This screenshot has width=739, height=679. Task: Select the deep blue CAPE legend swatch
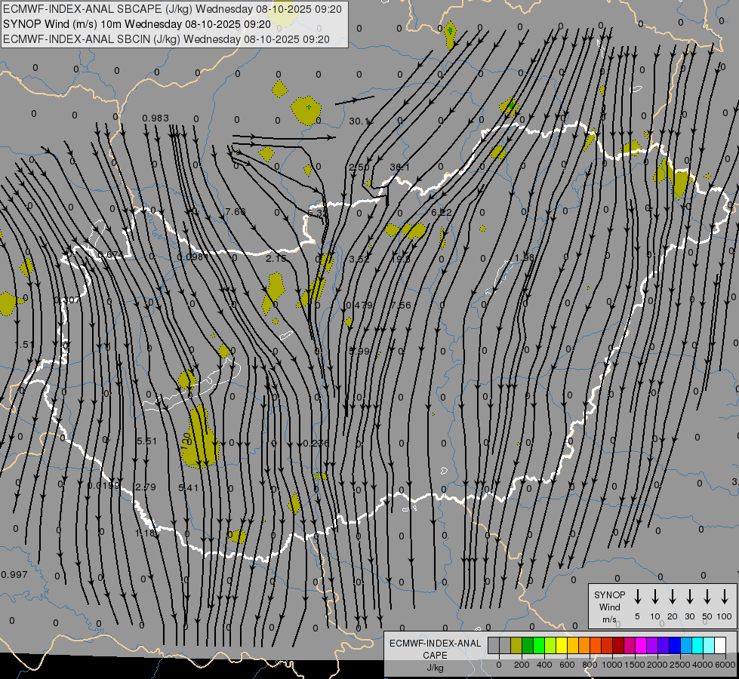coord(675,645)
